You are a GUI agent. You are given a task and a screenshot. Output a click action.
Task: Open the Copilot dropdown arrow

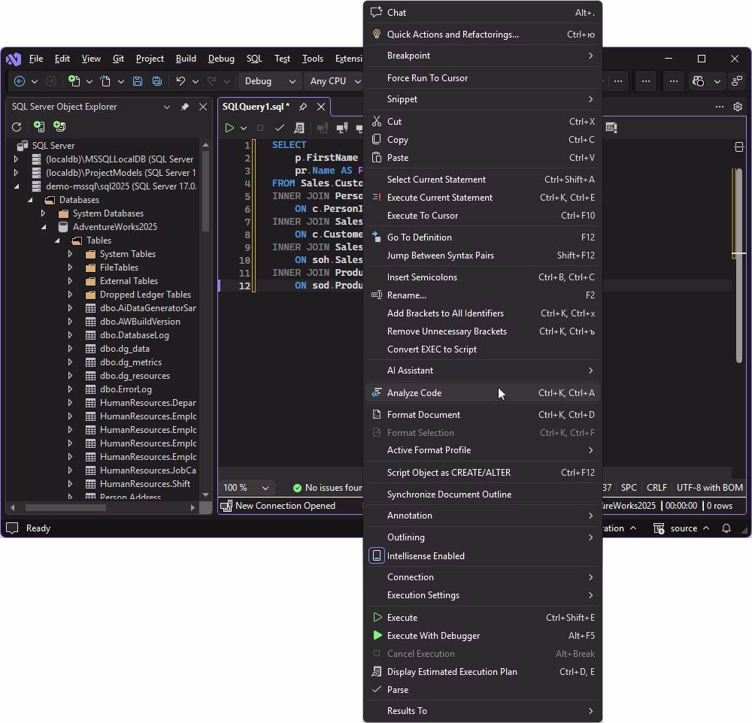tap(717, 81)
